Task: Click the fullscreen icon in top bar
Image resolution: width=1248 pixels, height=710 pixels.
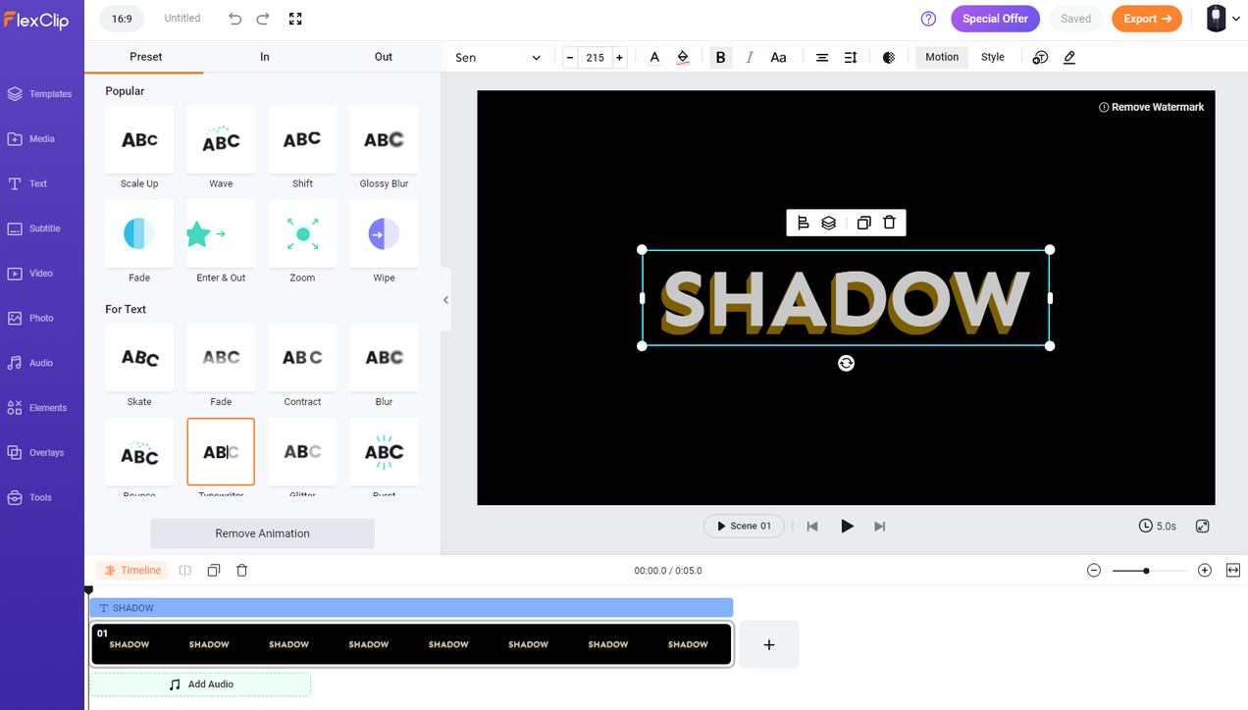Action: (x=295, y=19)
